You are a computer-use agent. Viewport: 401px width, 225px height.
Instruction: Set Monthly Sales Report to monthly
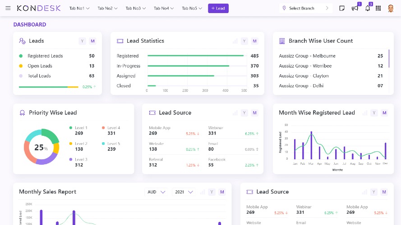click(222, 192)
